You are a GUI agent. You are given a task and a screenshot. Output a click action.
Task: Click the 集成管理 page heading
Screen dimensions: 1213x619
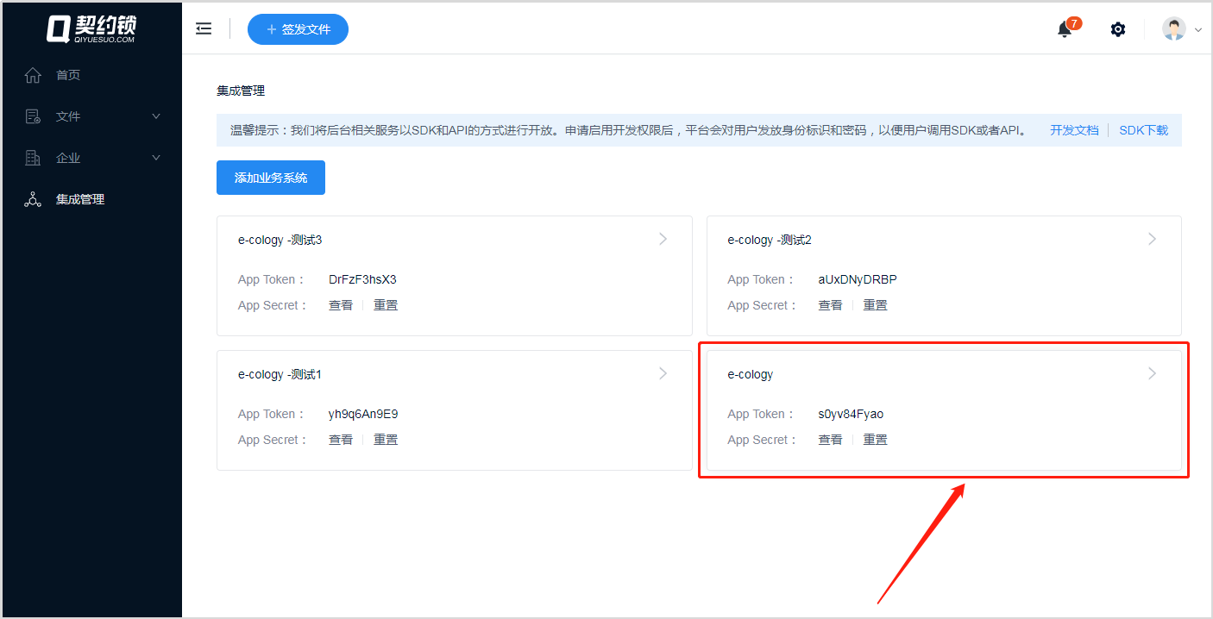[x=241, y=91]
